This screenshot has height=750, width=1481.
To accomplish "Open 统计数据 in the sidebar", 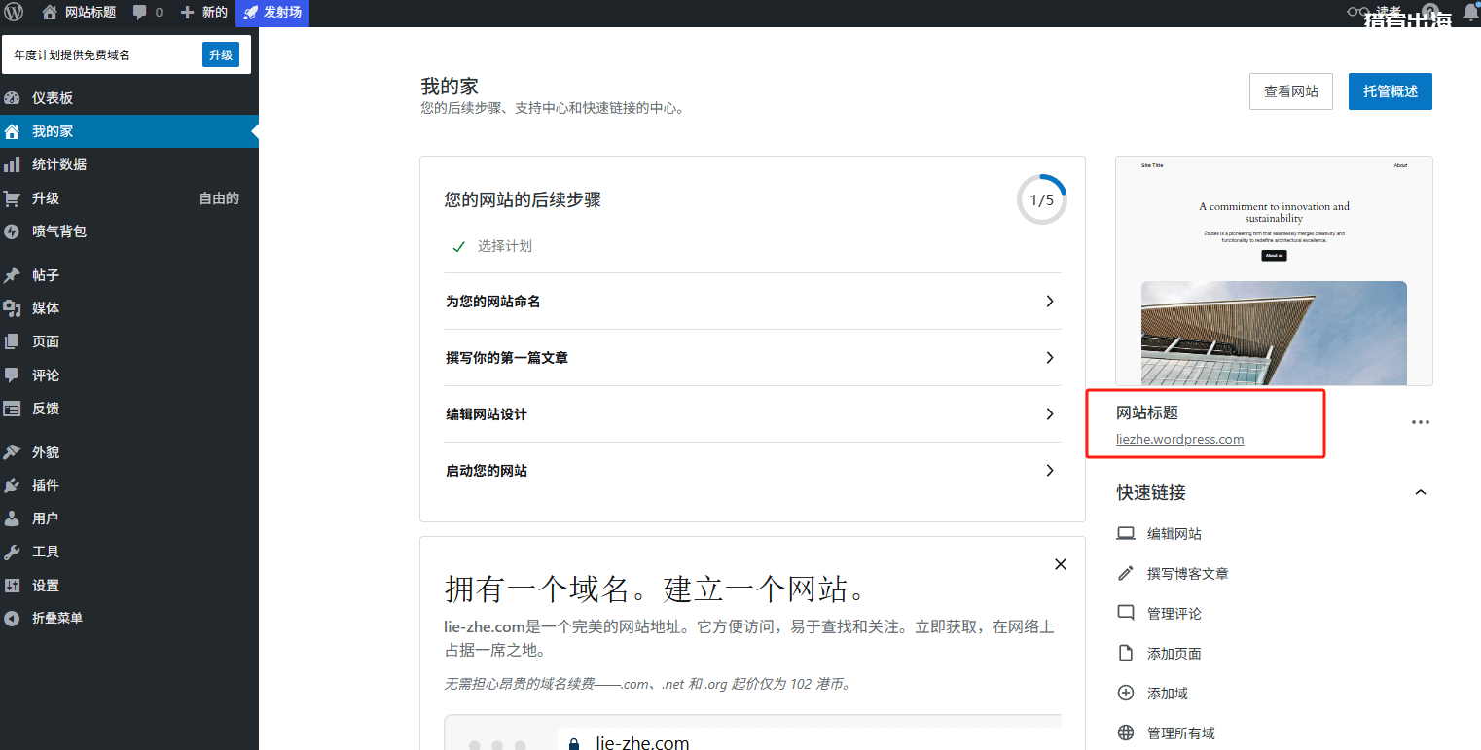I will pos(58,164).
